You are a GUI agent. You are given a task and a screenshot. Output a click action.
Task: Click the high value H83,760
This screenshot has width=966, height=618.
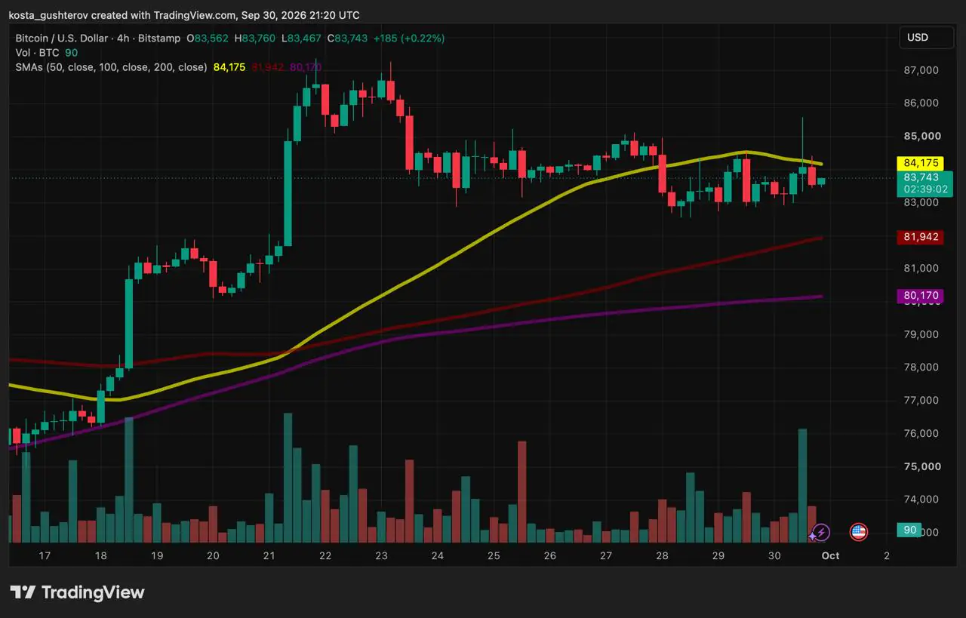tap(254, 38)
